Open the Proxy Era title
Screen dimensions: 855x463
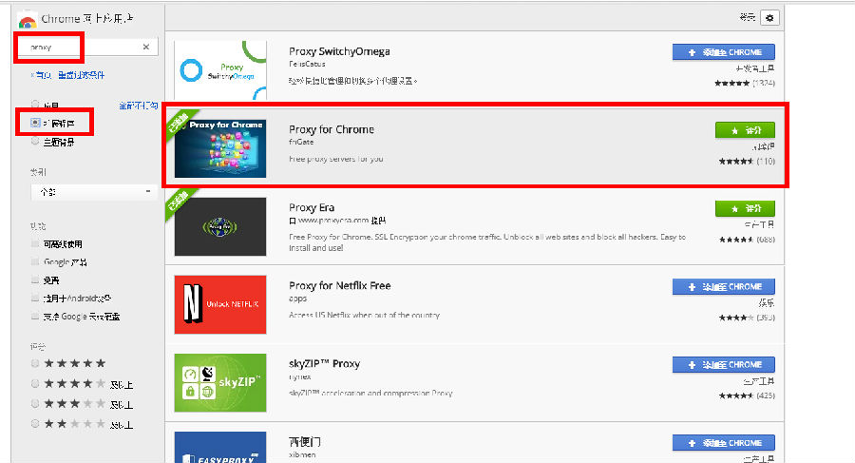click(x=312, y=207)
